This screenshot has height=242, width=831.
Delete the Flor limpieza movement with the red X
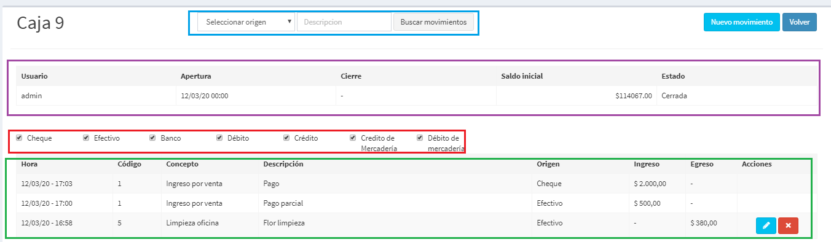(788, 226)
